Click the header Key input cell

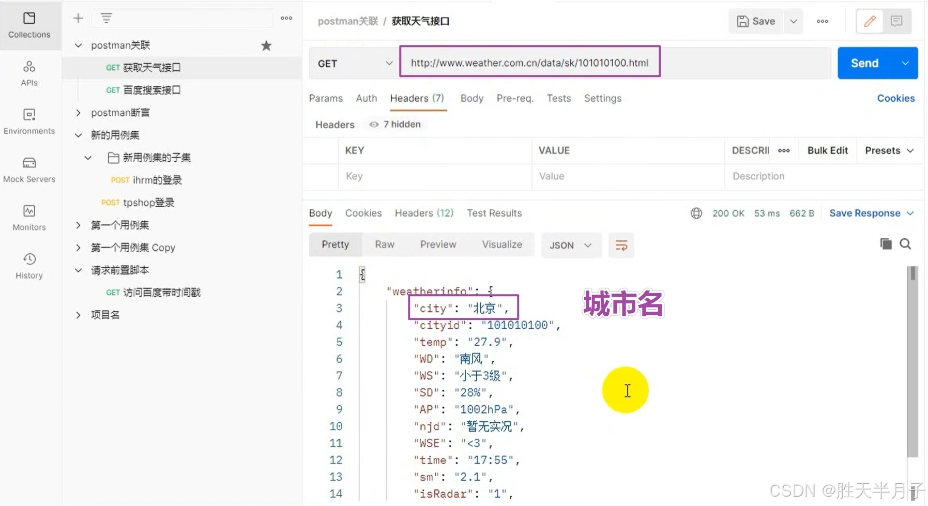point(435,176)
